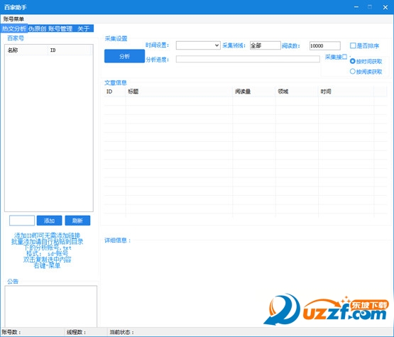
Task: Click the 详细信息 label
Action: point(118,241)
